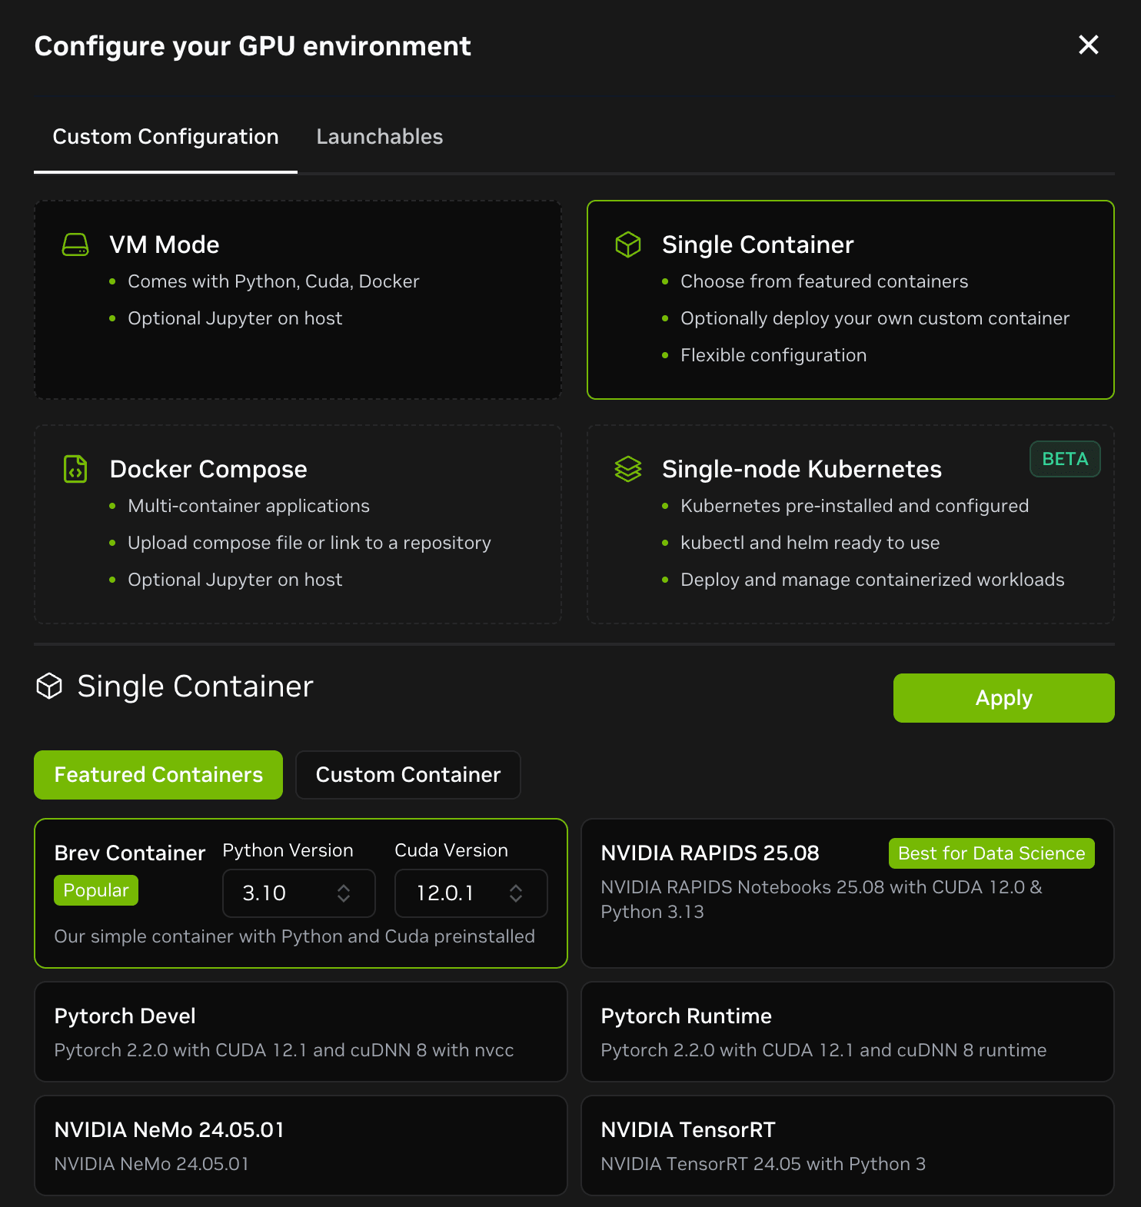Image resolution: width=1141 pixels, height=1207 pixels.
Task: Click the Docker Compose file icon
Action: tap(75, 469)
